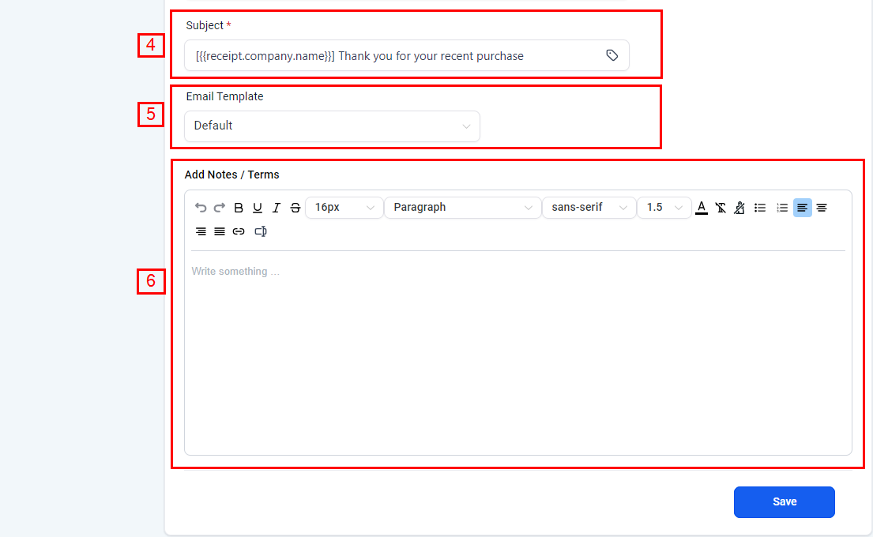873x537 pixels.
Task: Click the tag icon in Subject field
Action: tap(611, 55)
